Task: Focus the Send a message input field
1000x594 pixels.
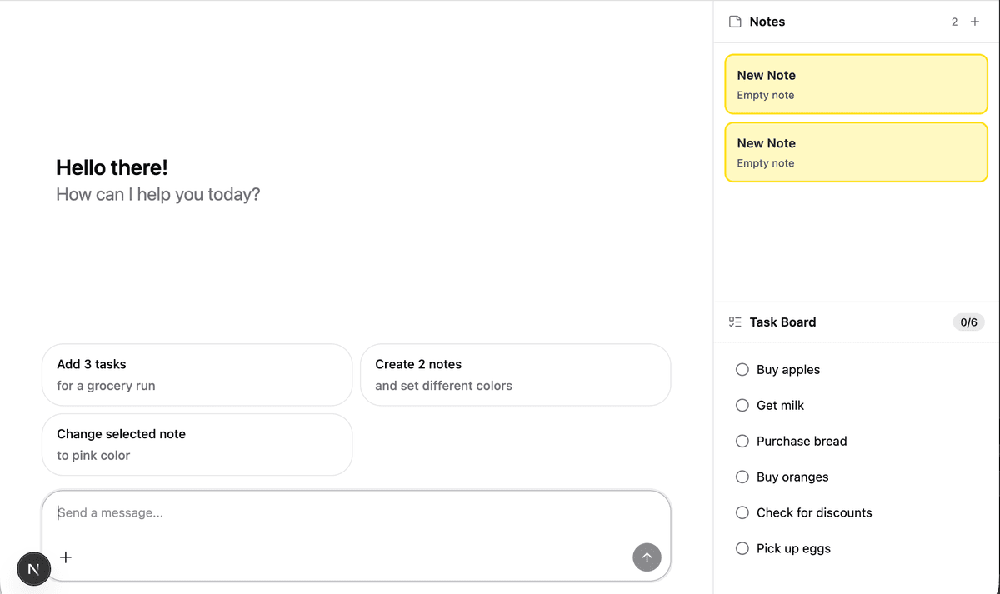Action: click(350, 513)
